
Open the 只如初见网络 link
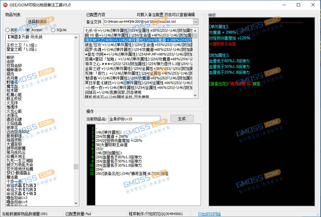[209, 214]
